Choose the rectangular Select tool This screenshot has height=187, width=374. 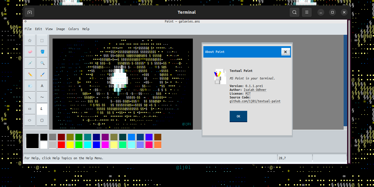point(42,41)
